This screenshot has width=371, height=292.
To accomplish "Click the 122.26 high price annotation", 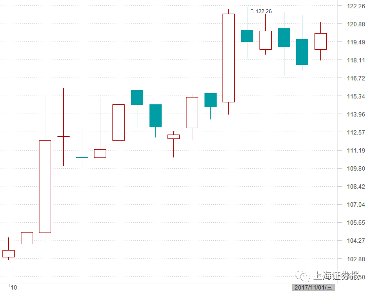I will click(x=263, y=11).
